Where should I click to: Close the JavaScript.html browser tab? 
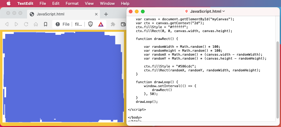point(96,14)
